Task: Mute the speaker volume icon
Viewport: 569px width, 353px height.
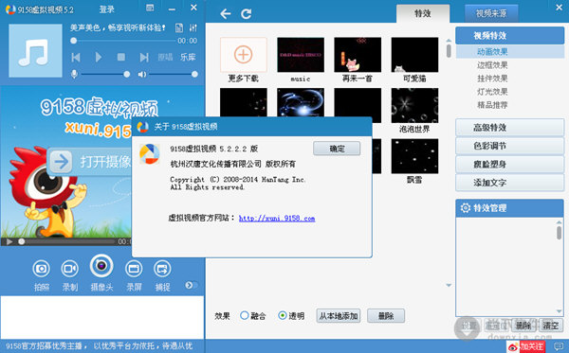Action: (x=142, y=74)
